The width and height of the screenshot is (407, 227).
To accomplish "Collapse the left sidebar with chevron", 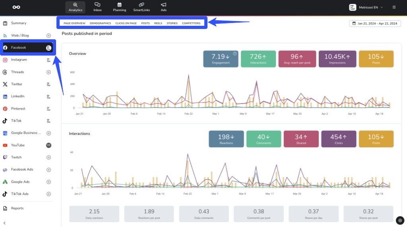I will coord(5,223).
